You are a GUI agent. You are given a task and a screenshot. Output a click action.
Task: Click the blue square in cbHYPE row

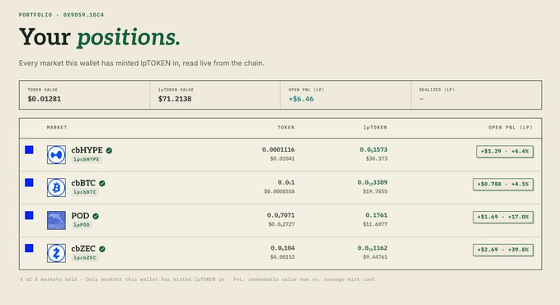(30, 150)
